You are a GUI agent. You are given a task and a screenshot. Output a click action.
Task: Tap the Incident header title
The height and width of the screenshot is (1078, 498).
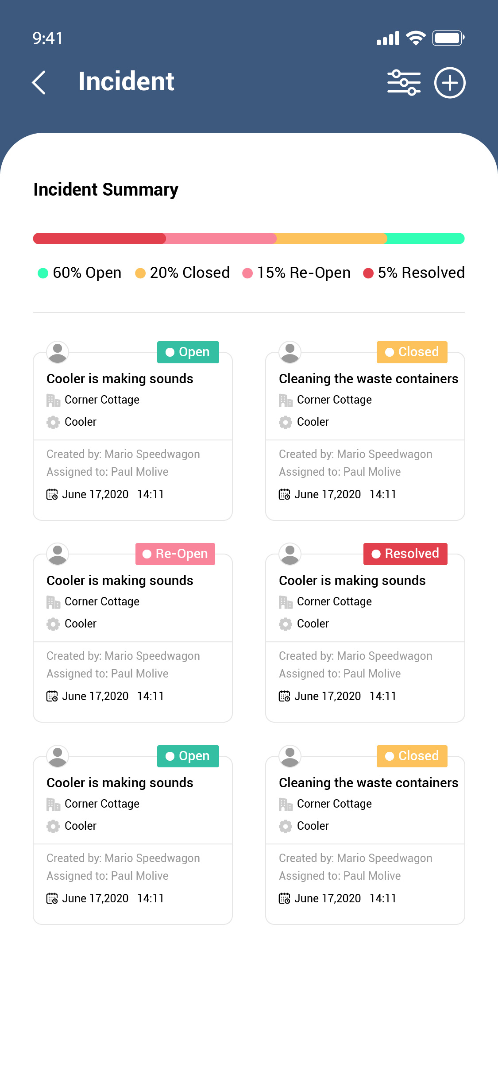126,81
